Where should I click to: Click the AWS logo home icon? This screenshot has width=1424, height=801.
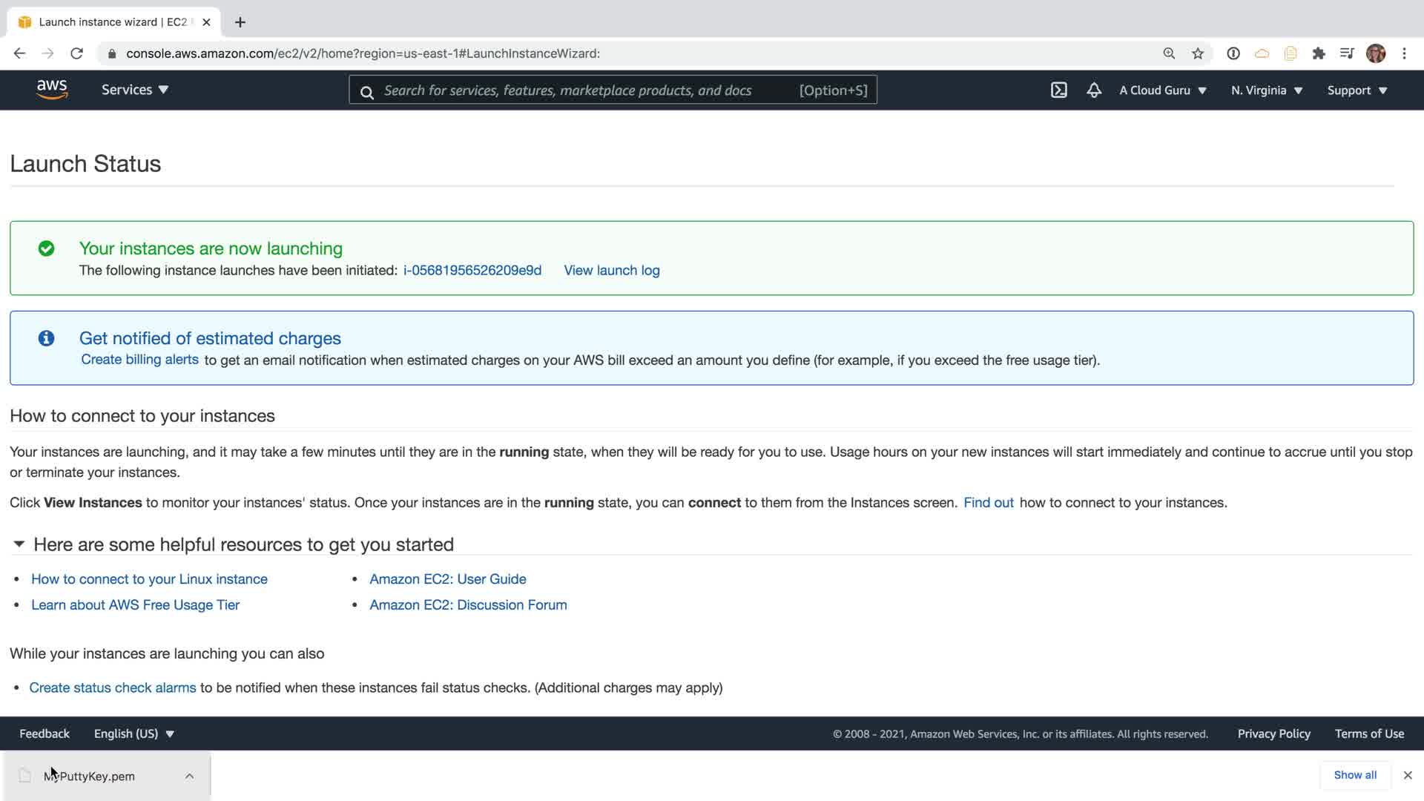52,90
